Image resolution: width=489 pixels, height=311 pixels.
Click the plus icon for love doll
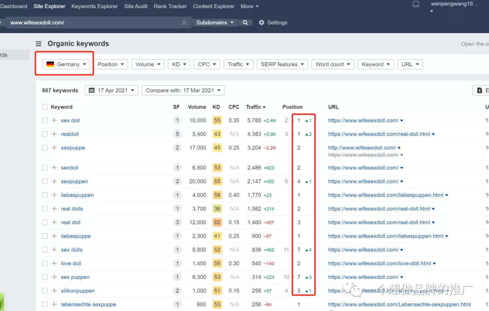point(54,263)
